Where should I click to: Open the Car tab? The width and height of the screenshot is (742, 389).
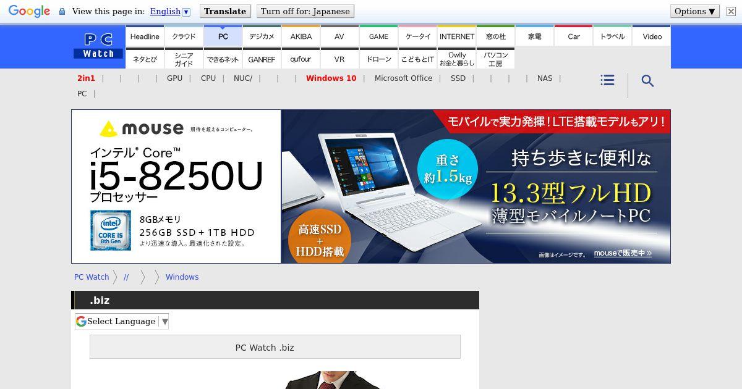click(573, 36)
